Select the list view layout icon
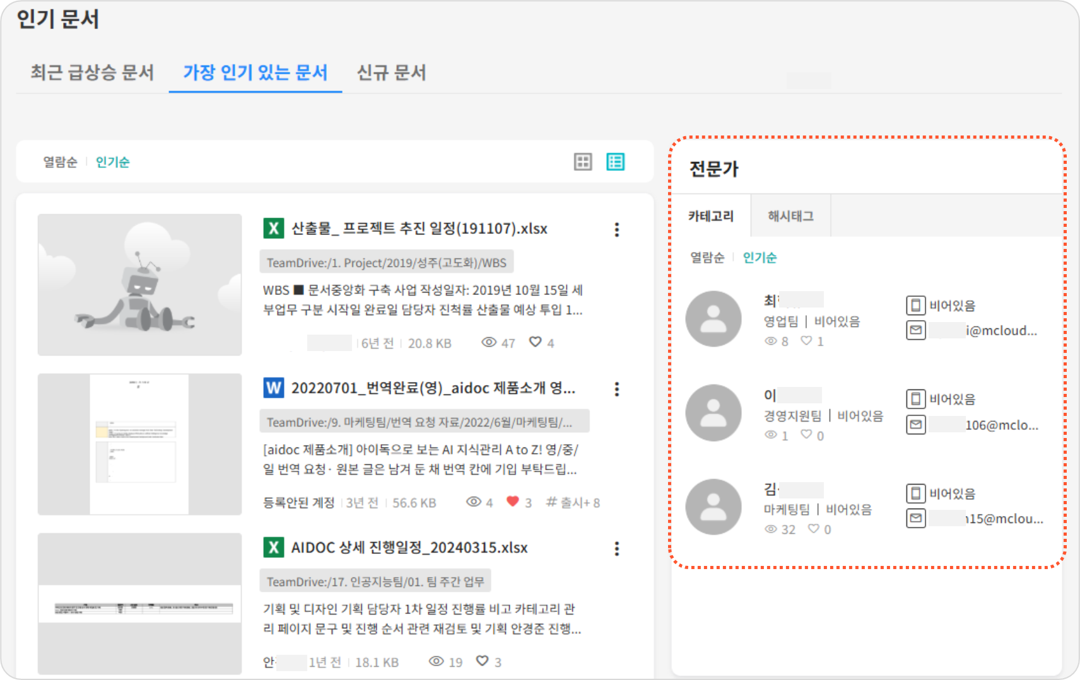 pyautogui.click(x=615, y=162)
